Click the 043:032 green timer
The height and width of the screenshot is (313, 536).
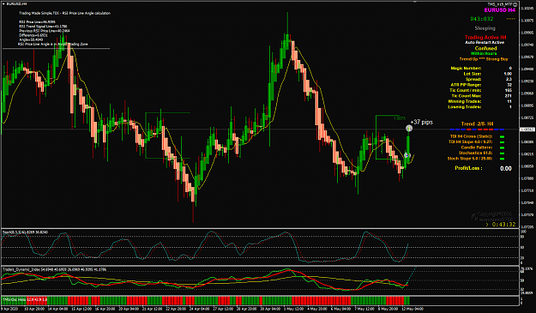click(482, 19)
